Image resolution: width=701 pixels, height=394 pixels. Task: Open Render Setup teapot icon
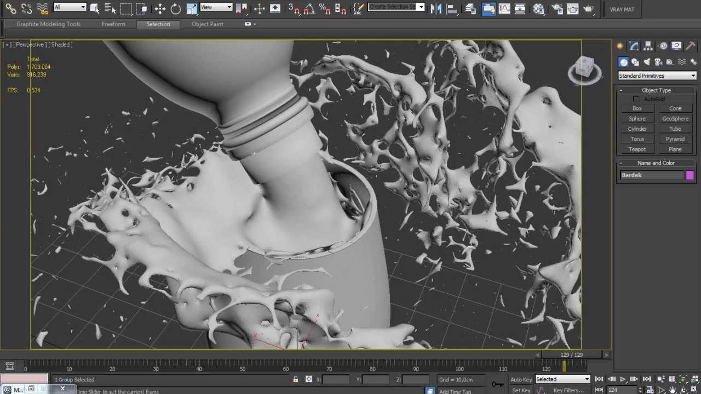(x=556, y=8)
